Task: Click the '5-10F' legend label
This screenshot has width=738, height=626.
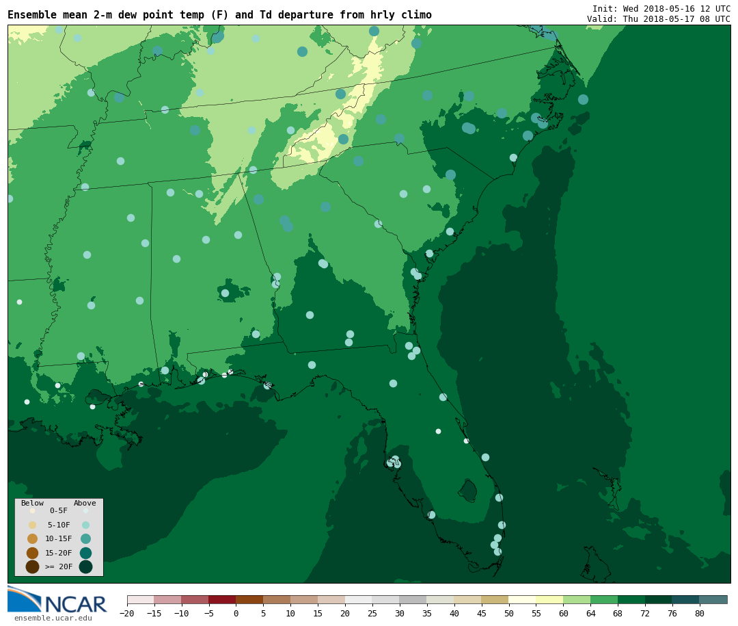Action: click(59, 525)
